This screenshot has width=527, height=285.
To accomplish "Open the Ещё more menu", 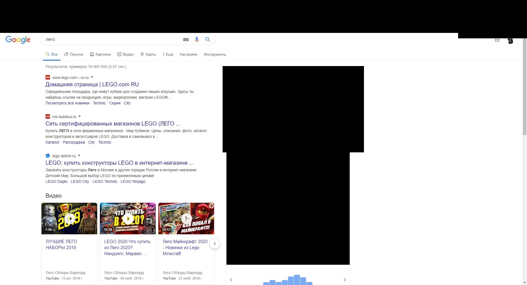I will pyautogui.click(x=168, y=54).
